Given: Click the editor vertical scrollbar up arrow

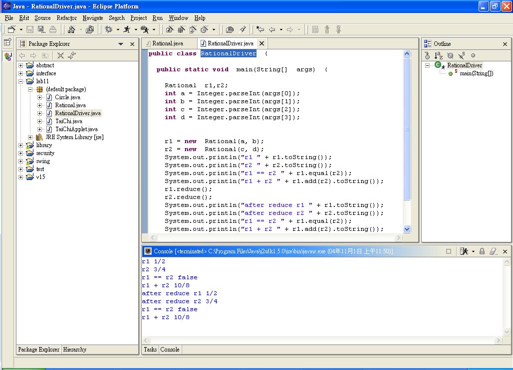Looking at the screenshot, I should coord(407,53).
